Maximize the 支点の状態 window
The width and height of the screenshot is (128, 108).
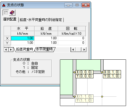pos(77,5)
